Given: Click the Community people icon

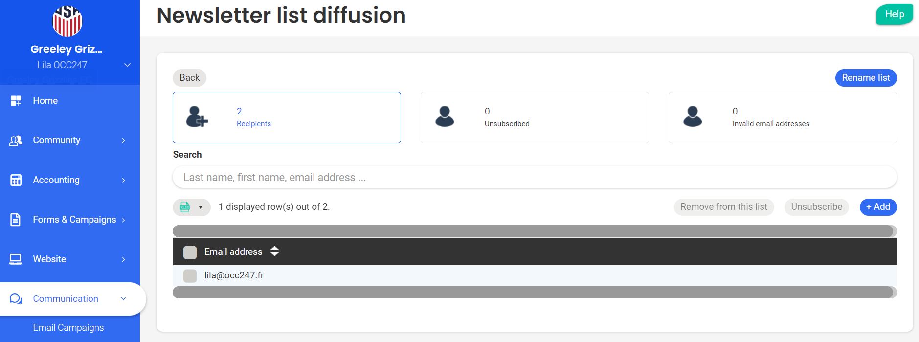Looking at the screenshot, I should pyautogui.click(x=16, y=140).
